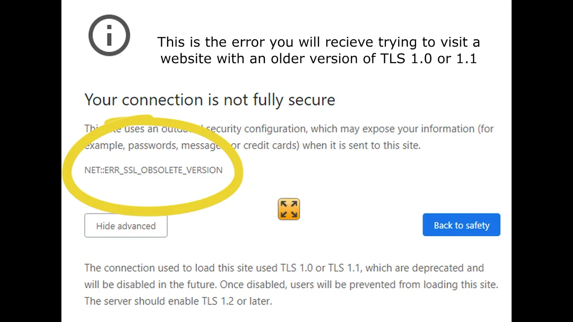
Task: Click the circled information icon
Action: 109,35
